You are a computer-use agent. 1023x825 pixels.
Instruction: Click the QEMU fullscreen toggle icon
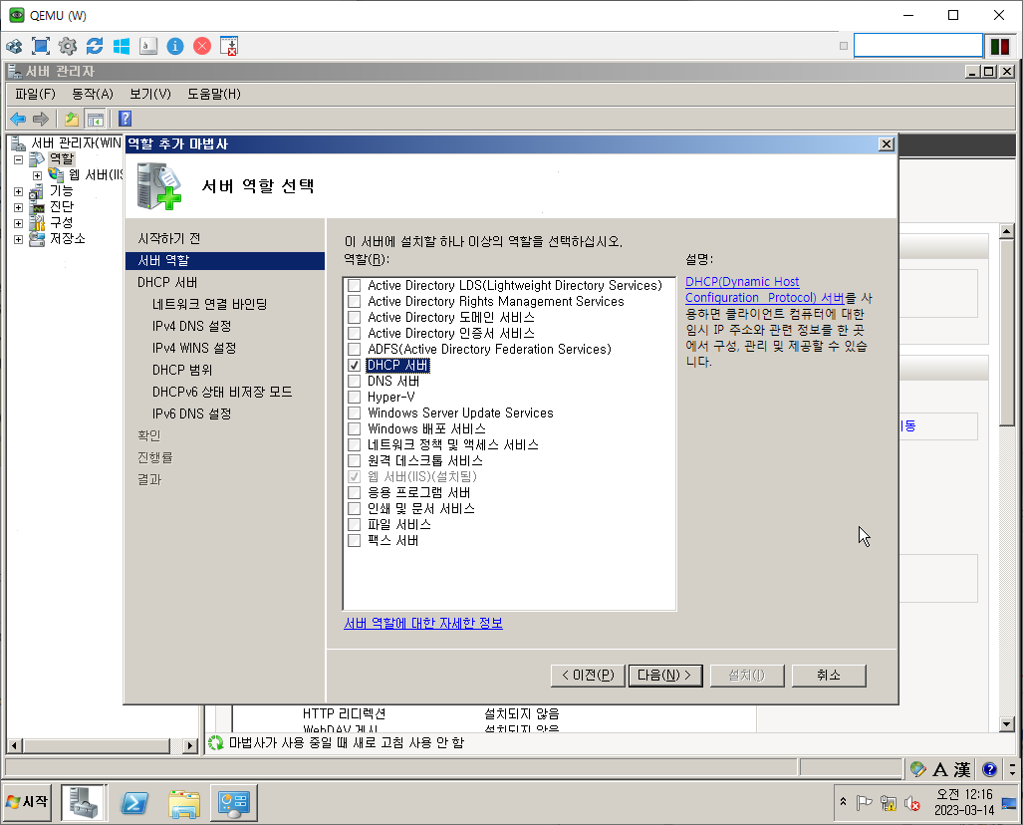coord(41,46)
